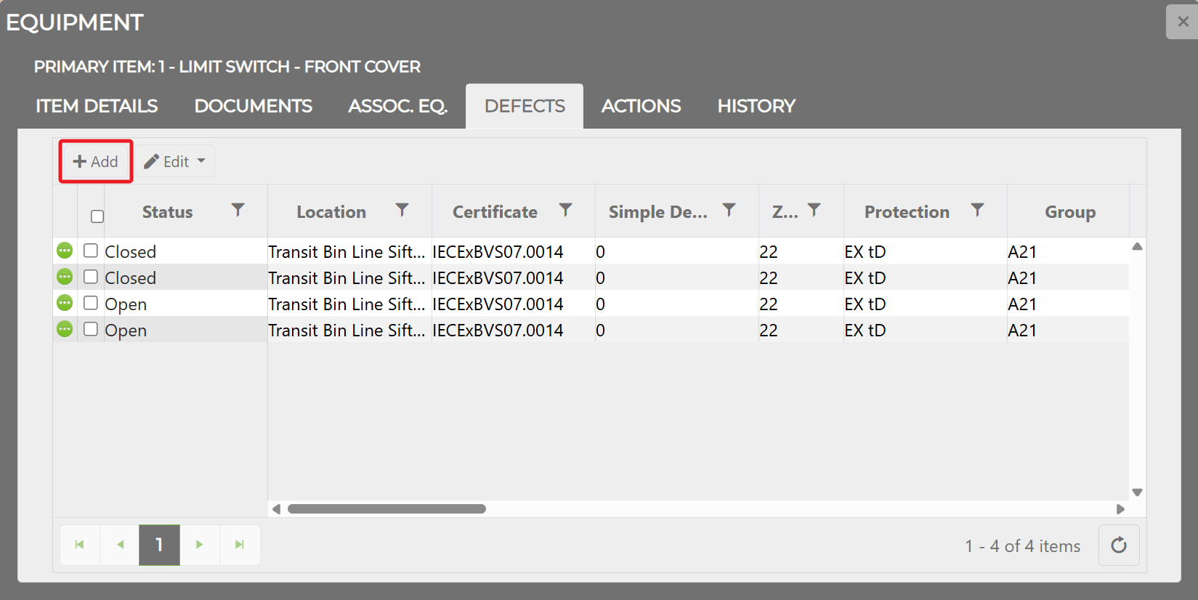Open Status column filter icon
1198x600 pixels.
[238, 211]
